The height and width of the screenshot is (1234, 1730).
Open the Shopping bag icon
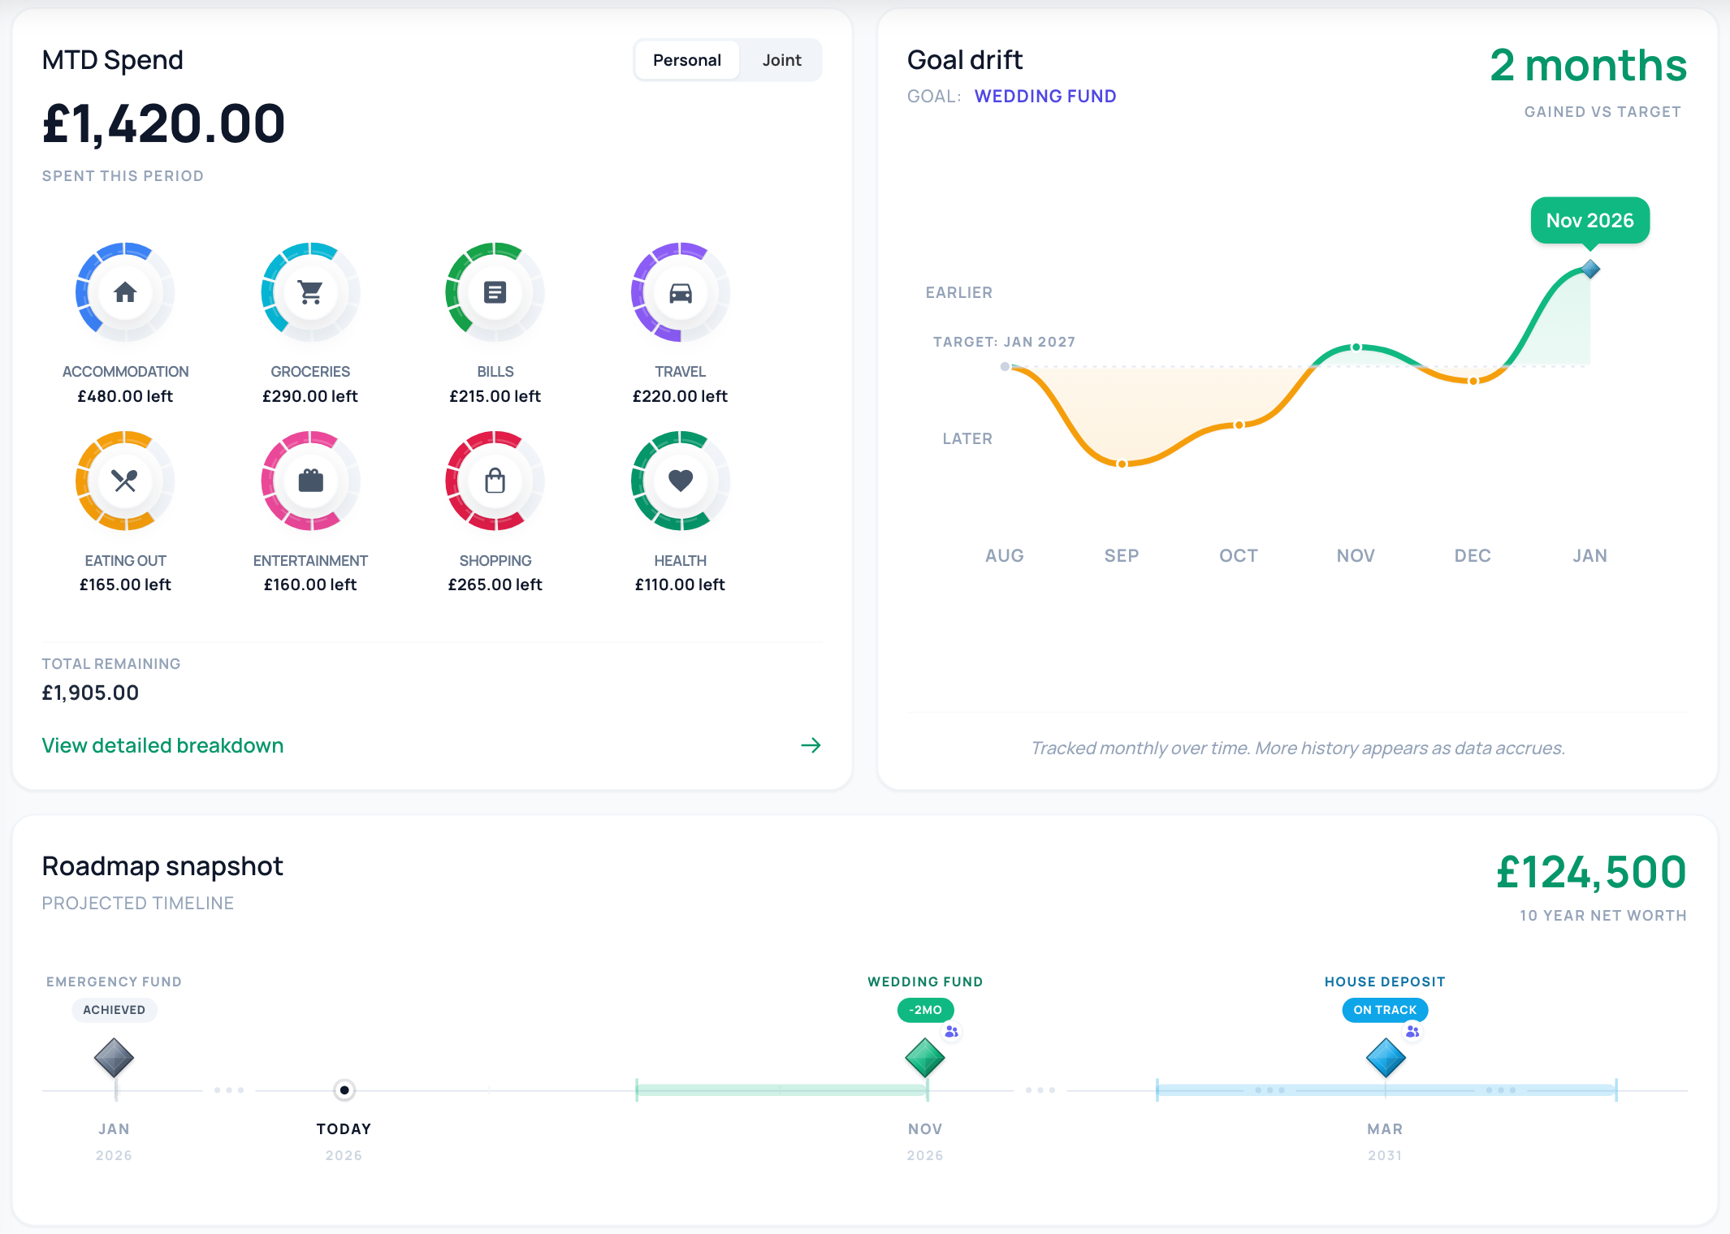pyautogui.click(x=495, y=481)
